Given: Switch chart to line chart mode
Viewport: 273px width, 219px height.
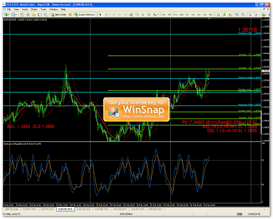Looking at the screenshot, I should click(x=230, y=15).
